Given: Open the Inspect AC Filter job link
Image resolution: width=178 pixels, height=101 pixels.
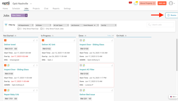Looking at the screenshot, I should coord(87,69).
